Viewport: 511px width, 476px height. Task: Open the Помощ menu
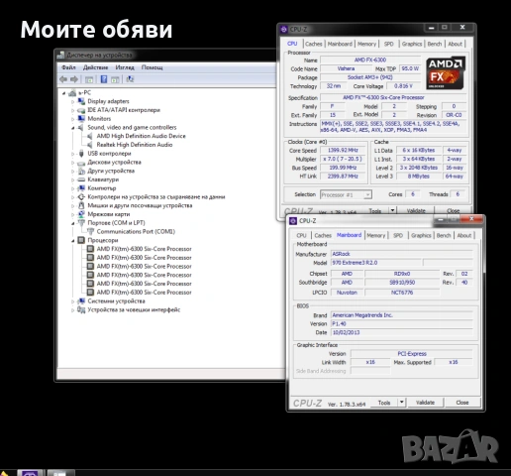coord(153,67)
